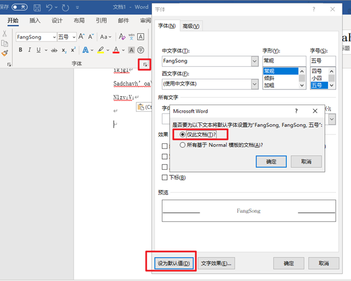Click the Character Border A icon
This screenshot has width=351, height=281.
[141, 37]
